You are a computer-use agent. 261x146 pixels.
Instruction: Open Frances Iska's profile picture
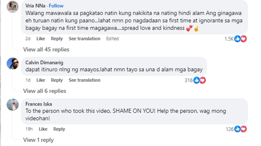(x=13, y=104)
